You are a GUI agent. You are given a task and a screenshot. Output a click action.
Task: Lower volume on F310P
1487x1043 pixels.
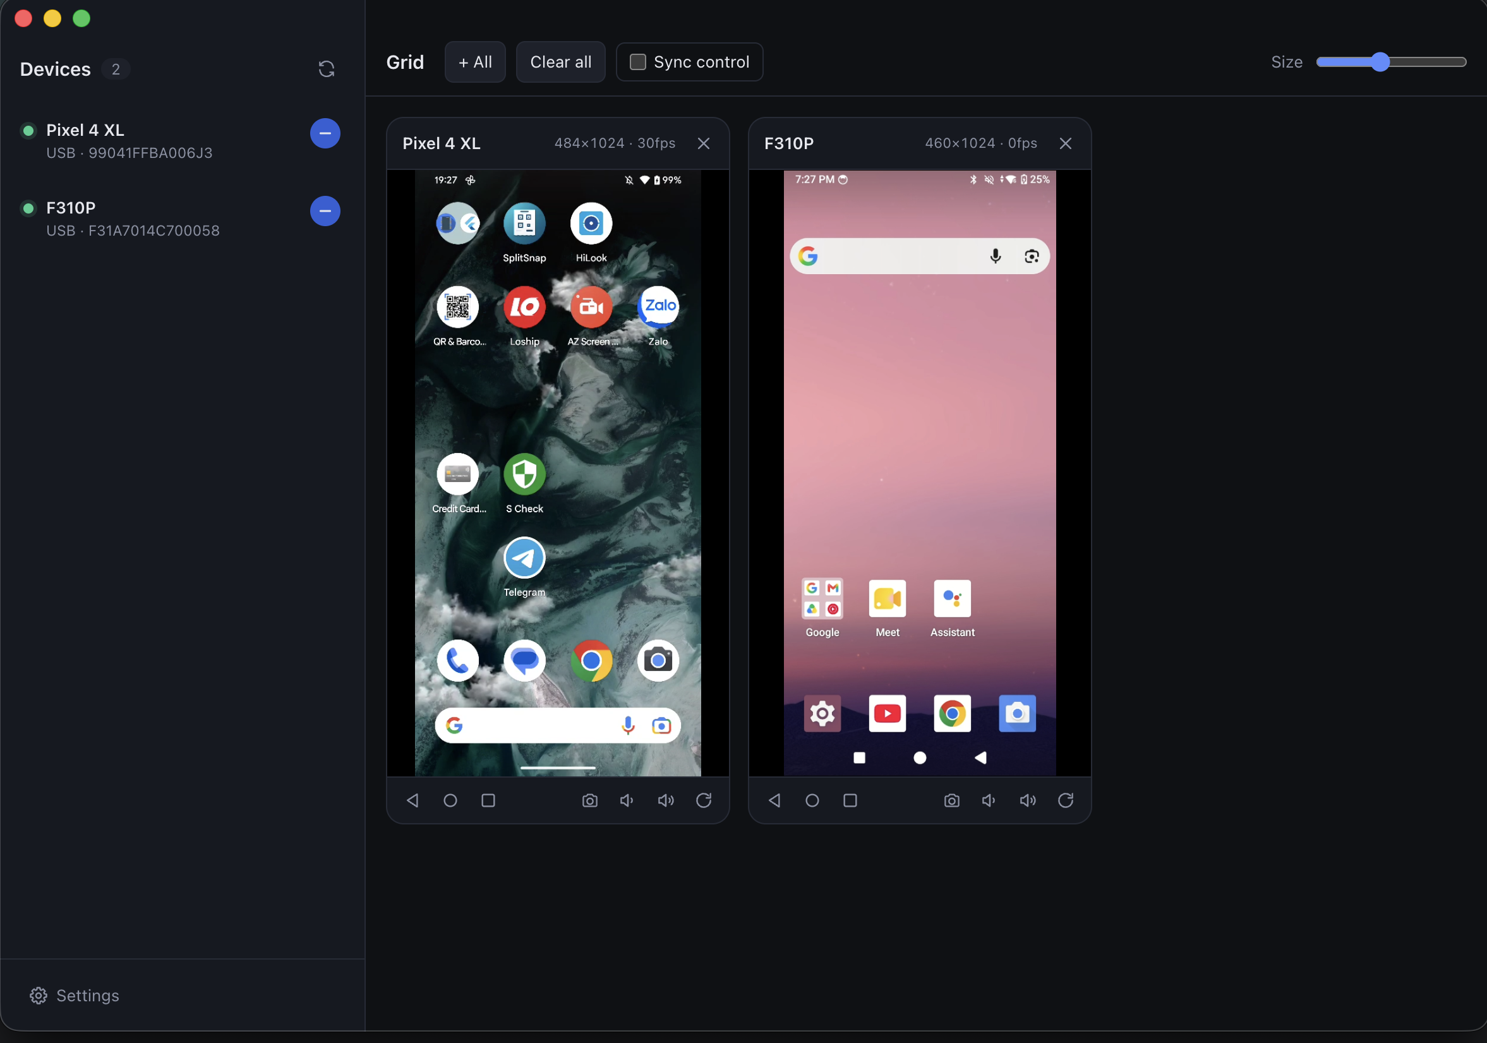click(989, 800)
